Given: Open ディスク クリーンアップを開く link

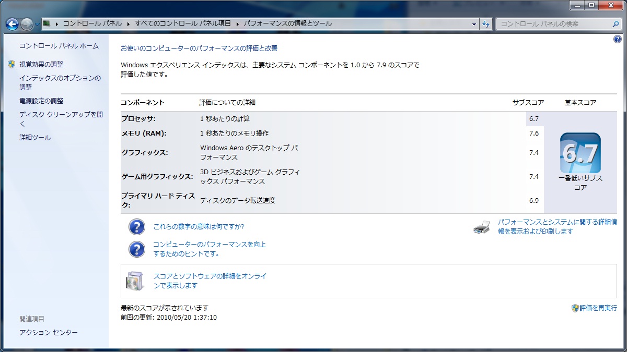Looking at the screenshot, I should point(61,119).
